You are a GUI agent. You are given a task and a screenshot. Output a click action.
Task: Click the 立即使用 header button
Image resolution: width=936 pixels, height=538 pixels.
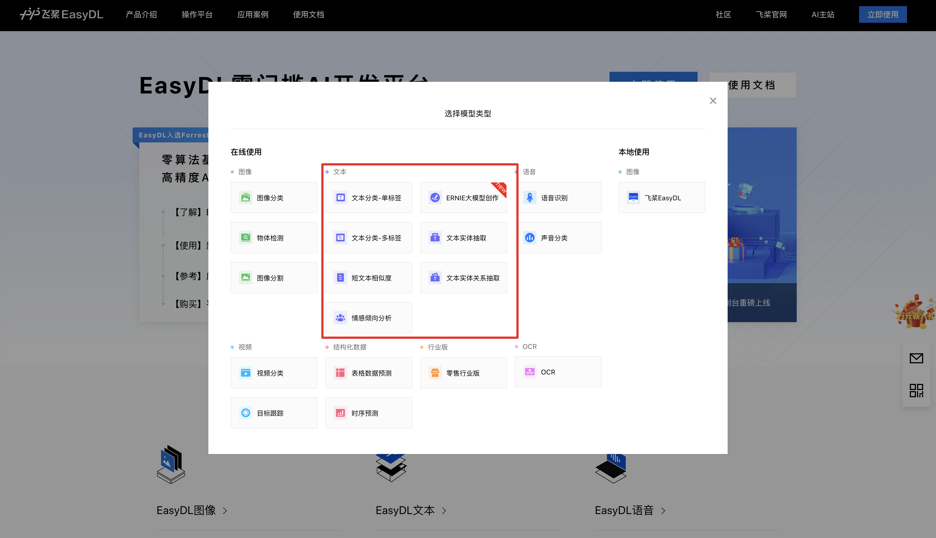click(883, 14)
